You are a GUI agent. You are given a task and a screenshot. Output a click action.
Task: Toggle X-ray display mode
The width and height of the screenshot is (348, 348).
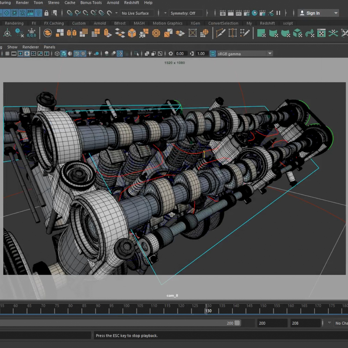click(x=120, y=53)
